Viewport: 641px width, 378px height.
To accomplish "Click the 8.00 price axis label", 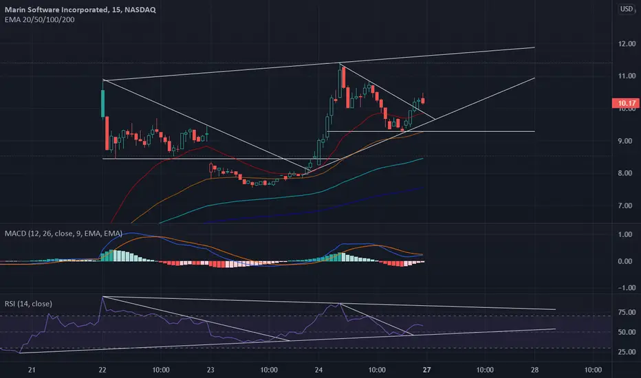I will (625, 173).
